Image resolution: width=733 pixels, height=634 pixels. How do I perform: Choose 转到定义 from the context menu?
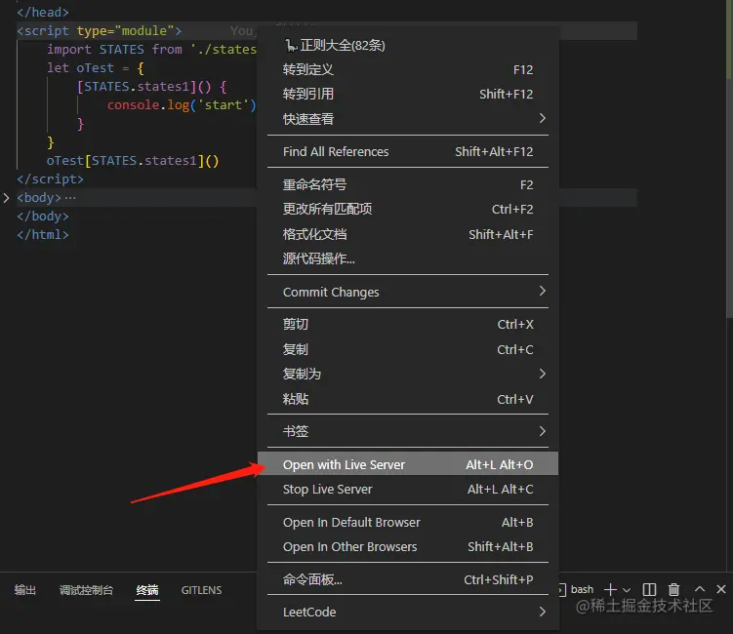pyautogui.click(x=408, y=70)
